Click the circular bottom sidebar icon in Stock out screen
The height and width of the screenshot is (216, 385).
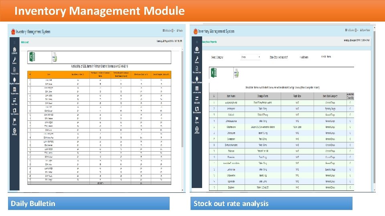point(197,129)
